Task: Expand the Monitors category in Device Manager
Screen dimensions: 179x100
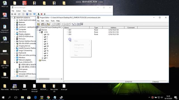Action: click(x=15, y=57)
